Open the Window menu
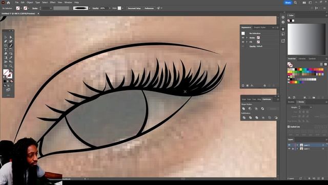 [68, 3]
